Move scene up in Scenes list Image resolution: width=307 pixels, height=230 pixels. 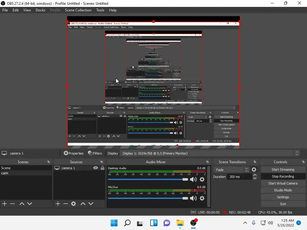pyautogui.click(x=22, y=204)
